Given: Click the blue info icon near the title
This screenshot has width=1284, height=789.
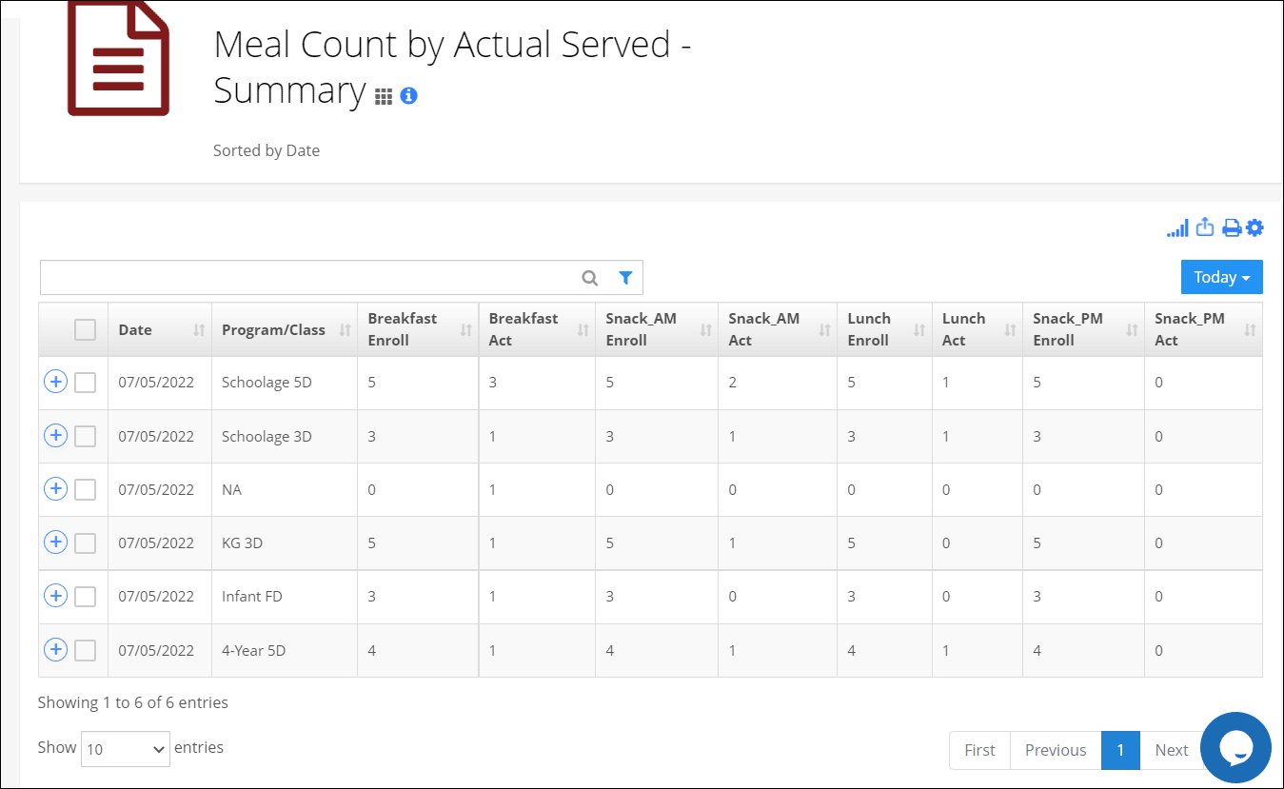Looking at the screenshot, I should (x=408, y=95).
